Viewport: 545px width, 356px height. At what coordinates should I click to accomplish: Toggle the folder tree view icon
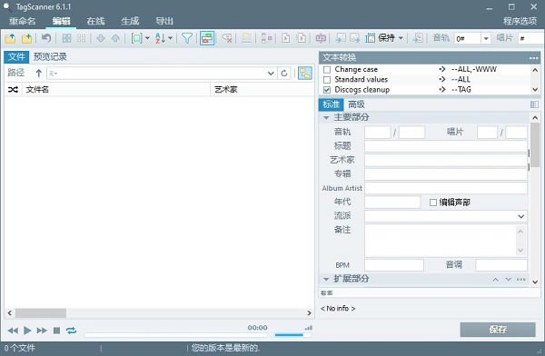click(x=305, y=74)
